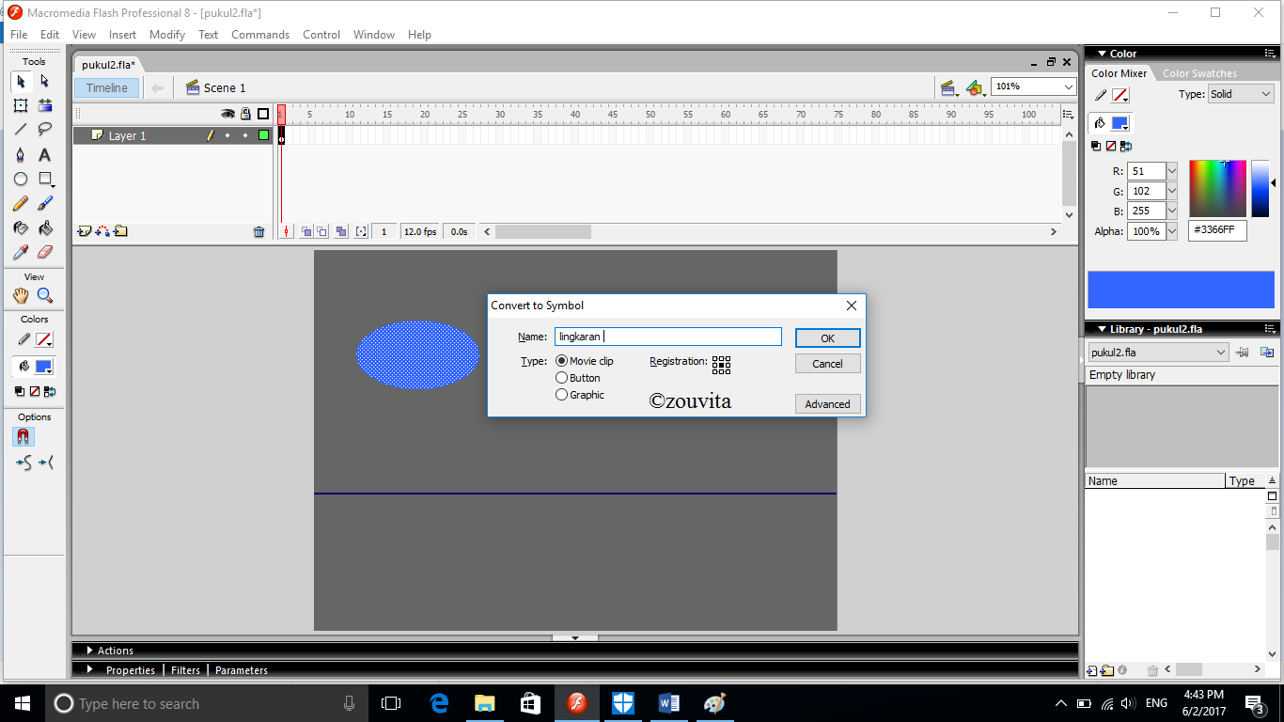Select the Zoom magnifier tool
1284x722 pixels.
(44, 295)
